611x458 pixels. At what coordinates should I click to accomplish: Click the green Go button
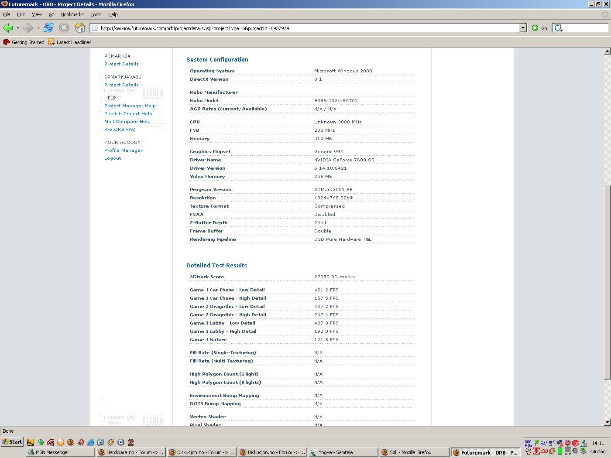pyautogui.click(x=539, y=28)
